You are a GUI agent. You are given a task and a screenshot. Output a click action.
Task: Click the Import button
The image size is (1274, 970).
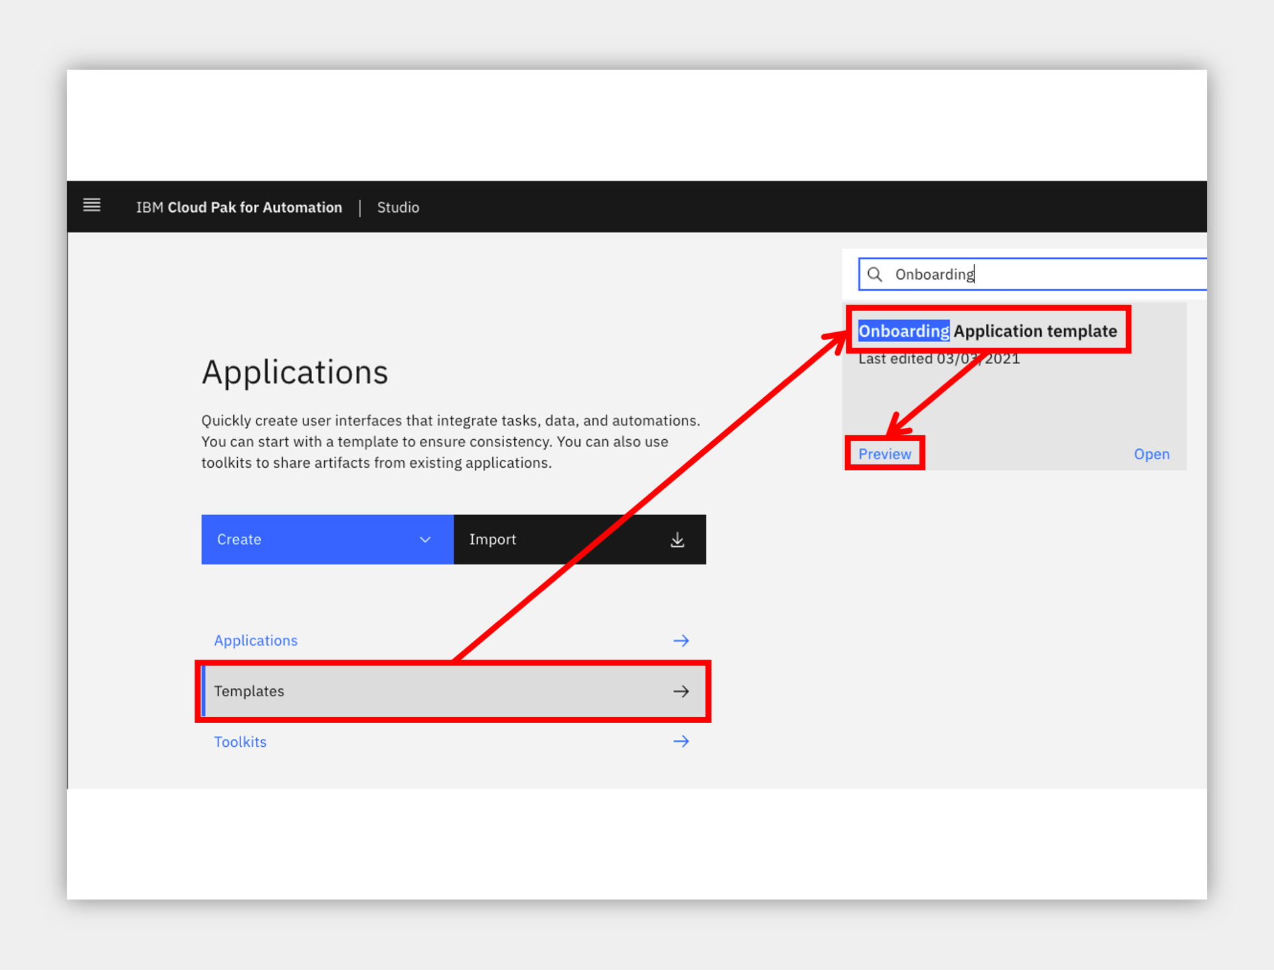[580, 539]
